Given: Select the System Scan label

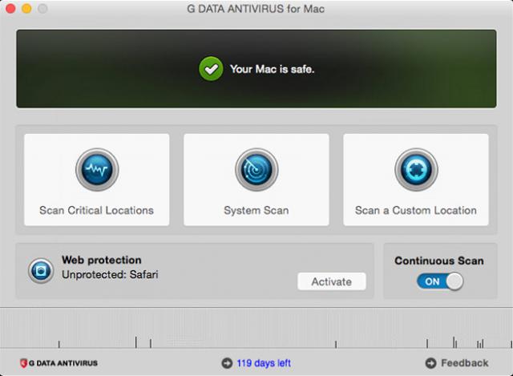Looking at the screenshot, I should [x=256, y=210].
